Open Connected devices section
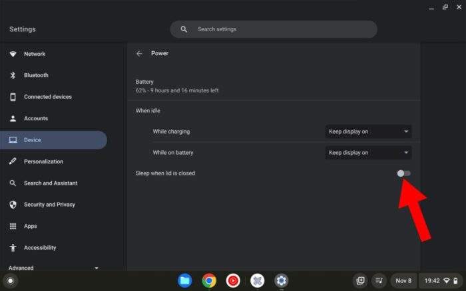 click(54, 97)
